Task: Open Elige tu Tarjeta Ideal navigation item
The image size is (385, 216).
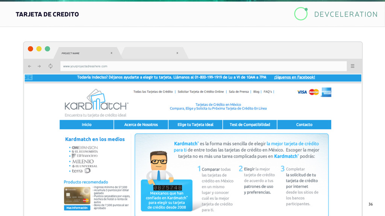Action: click(196, 124)
